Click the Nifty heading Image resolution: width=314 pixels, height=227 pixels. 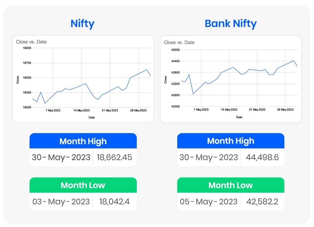pyautogui.click(x=83, y=24)
